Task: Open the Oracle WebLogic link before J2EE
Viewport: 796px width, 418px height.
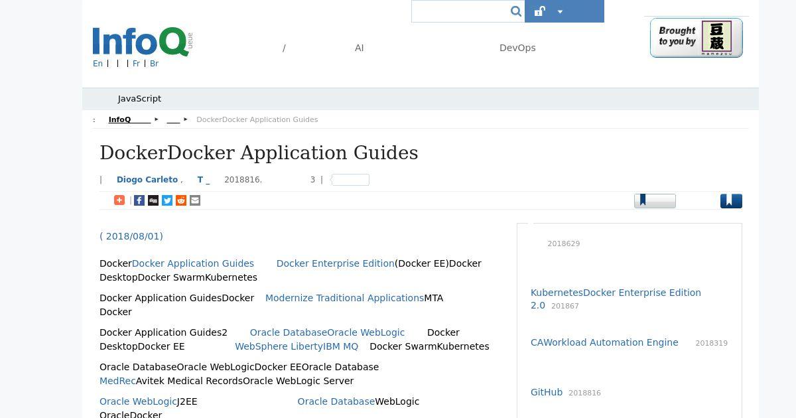Action: coord(138,401)
